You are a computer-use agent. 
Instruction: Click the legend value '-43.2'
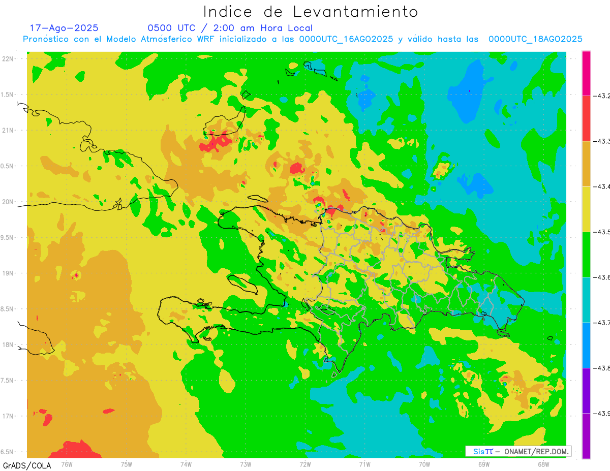602,96
